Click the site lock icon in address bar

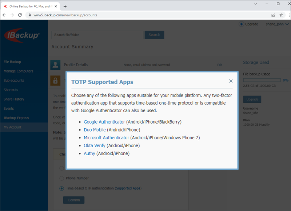click(x=29, y=15)
